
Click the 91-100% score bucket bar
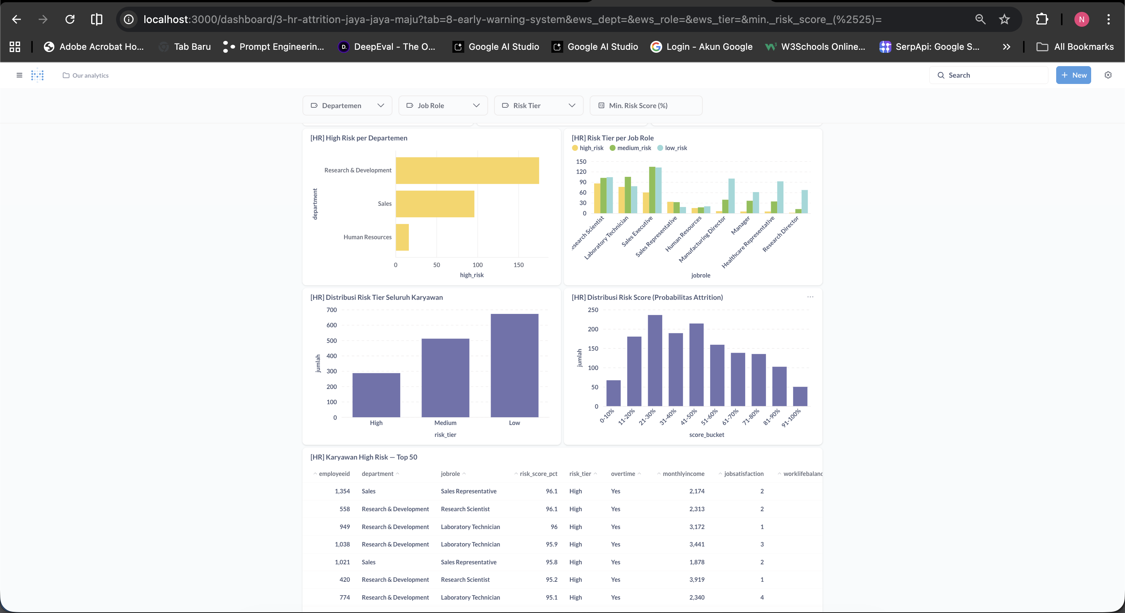click(x=800, y=396)
